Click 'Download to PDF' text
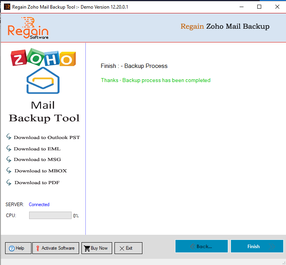 (x=37, y=183)
